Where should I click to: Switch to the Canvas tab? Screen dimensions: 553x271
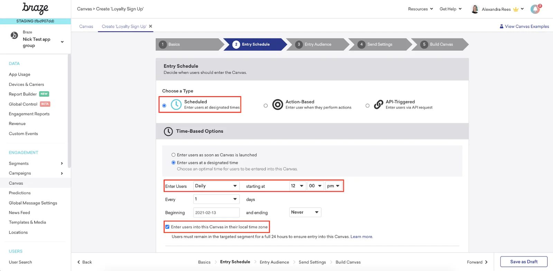86,26
